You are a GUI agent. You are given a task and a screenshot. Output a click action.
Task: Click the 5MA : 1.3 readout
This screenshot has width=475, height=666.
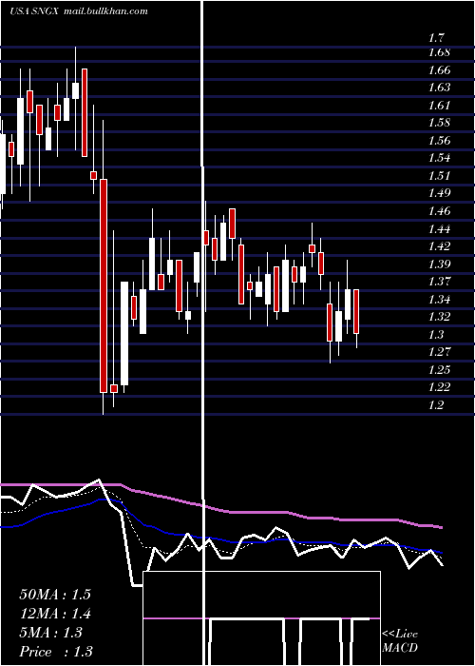(51, 633)
